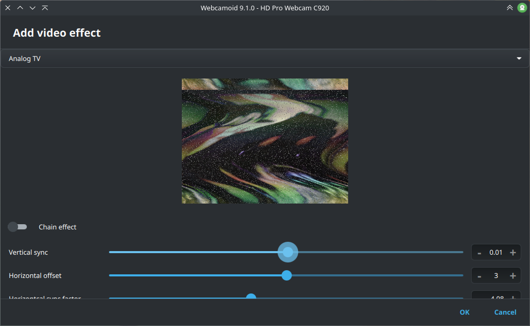Select the Horizontal offset value field showing 3
Viewport: 530px width, 326px height.
click(496, 276)
